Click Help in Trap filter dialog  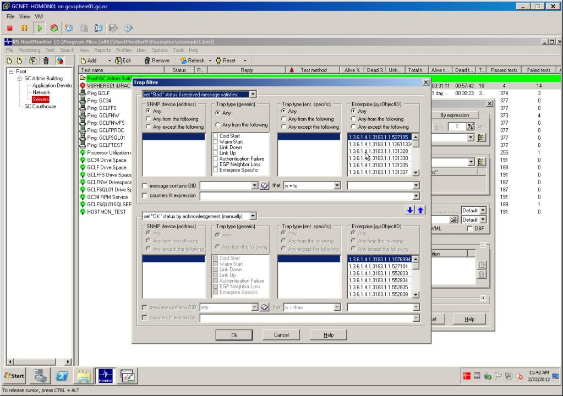click(328, 334)
